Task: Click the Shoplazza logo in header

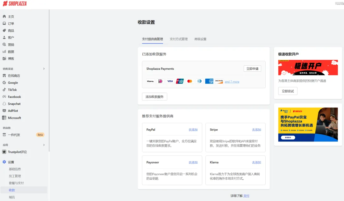Action: [15, 4]
